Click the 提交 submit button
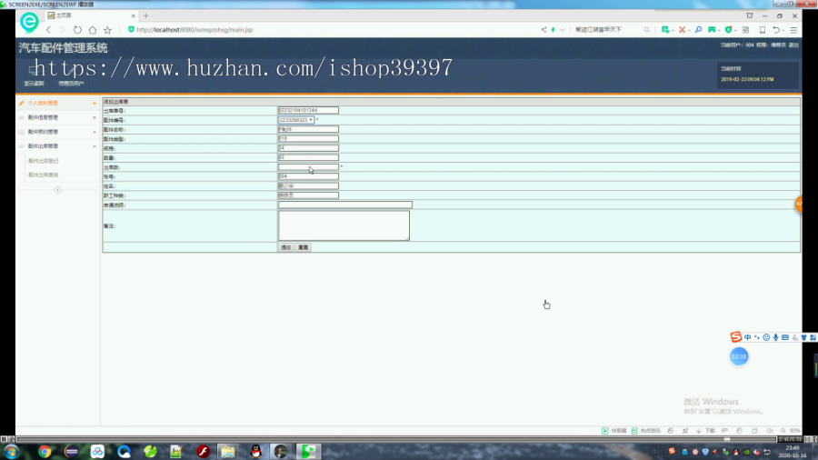818x460 pixels. pyautogui.click(x=286, y=247)
